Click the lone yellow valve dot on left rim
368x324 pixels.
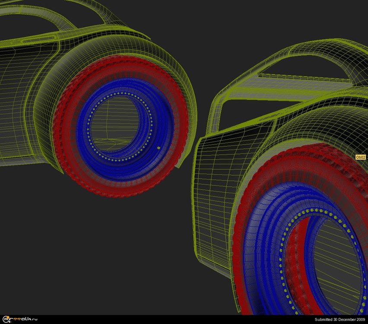(159, 148)
